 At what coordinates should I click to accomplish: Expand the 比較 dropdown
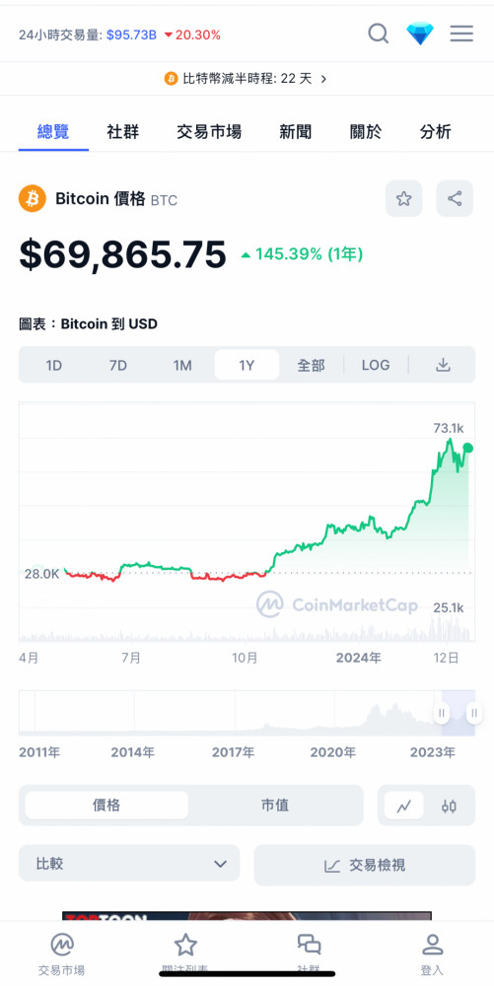coord(129,864)
